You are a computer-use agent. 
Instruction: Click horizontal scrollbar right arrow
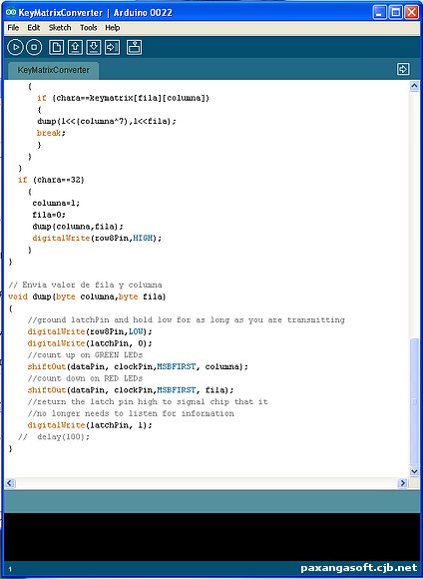click(x=402, y=482)
